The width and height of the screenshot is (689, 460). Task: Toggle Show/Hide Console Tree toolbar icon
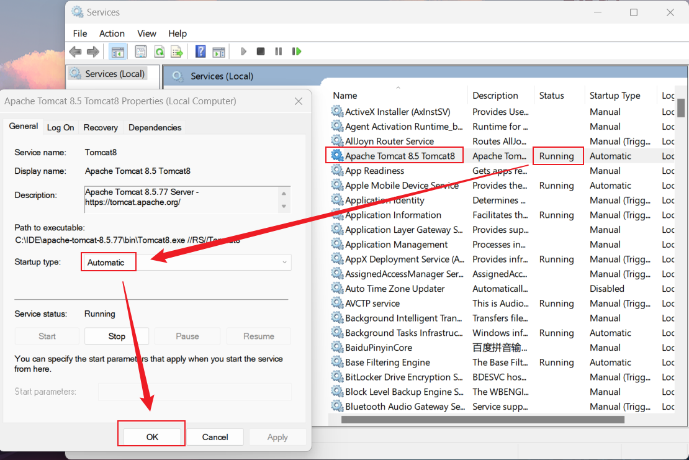pyautogui.click(x=118, y=52)
